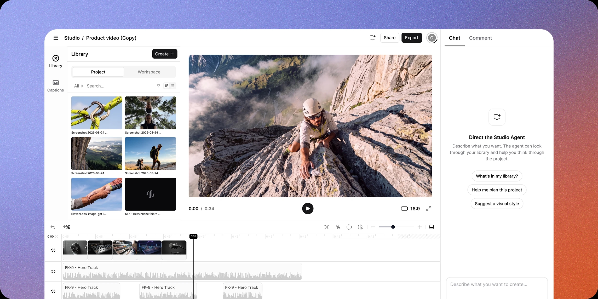
Task: Click the split clip icon in the timeline toolbar
Action: click(327, 227)
